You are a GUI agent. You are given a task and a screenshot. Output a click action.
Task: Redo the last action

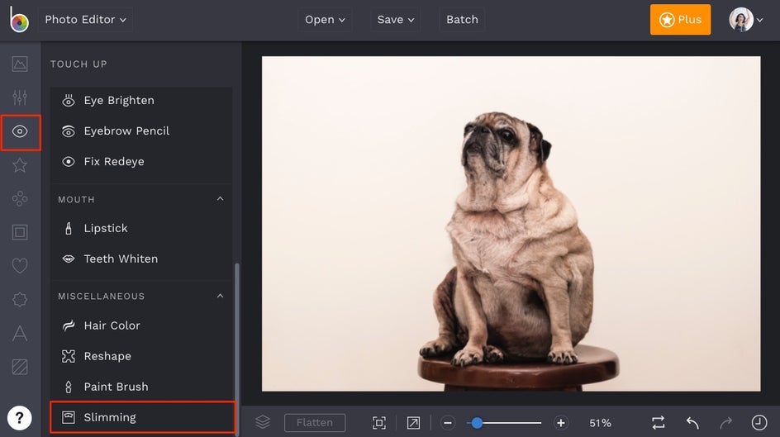[725, 423]
